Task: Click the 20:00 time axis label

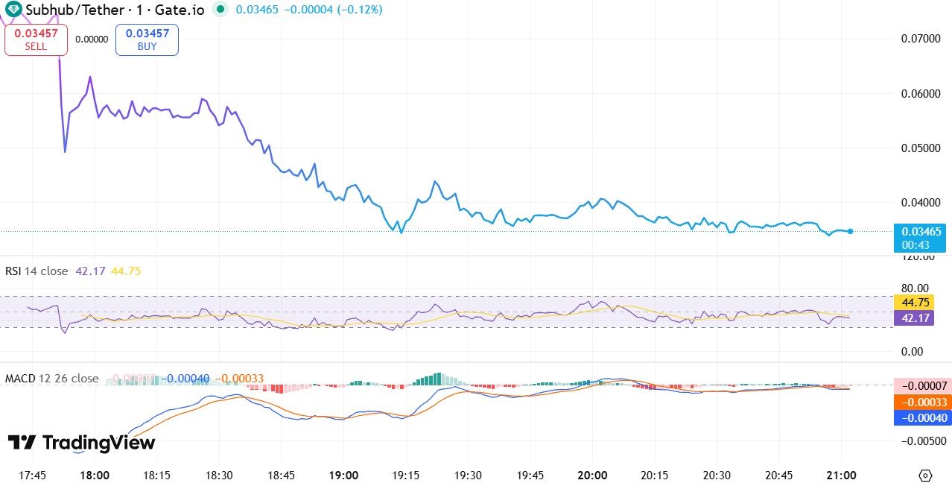Action: click(x=591, y=476)
